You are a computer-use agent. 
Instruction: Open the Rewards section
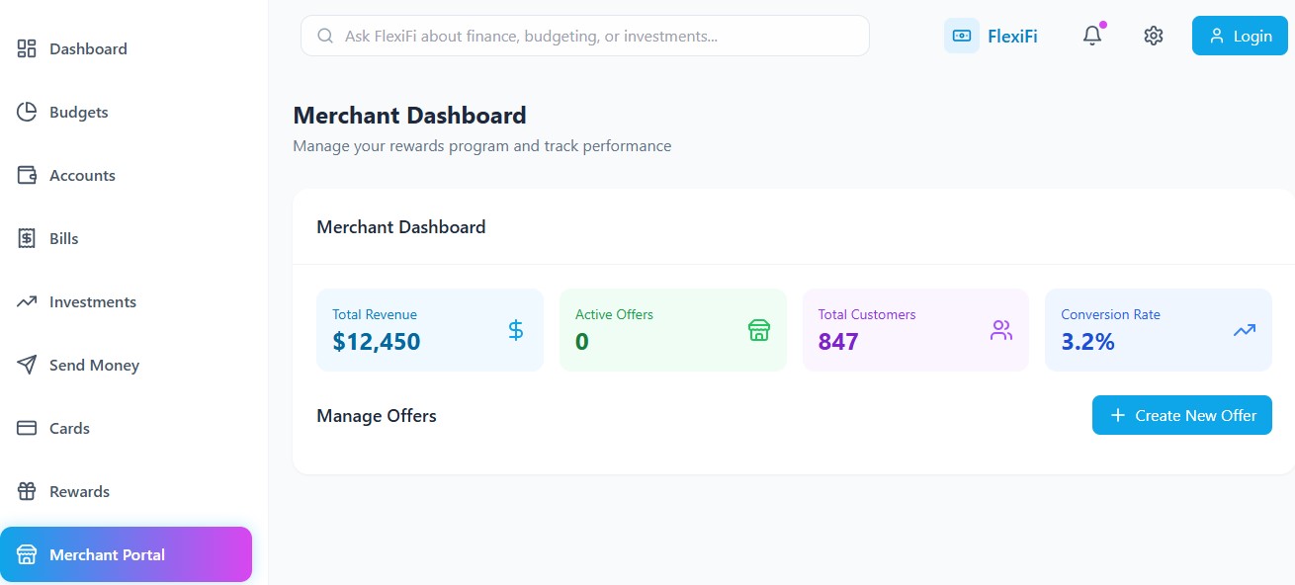point(79,491)
